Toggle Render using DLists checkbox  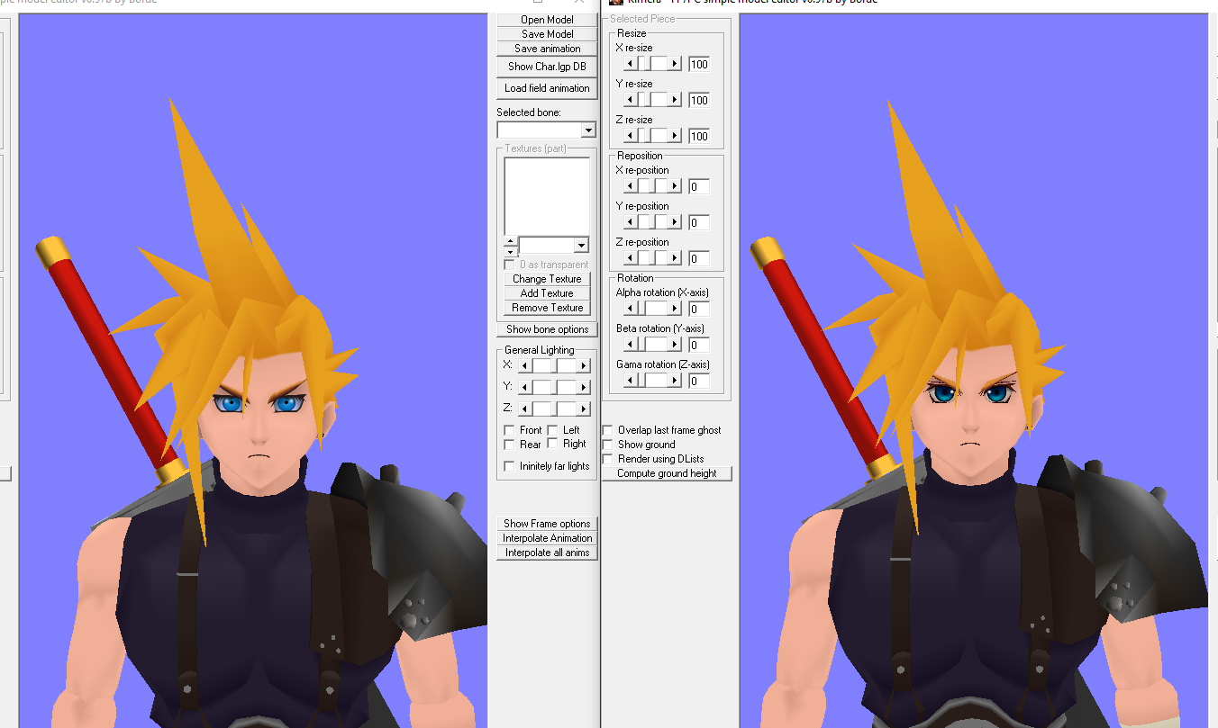point(607,459)
